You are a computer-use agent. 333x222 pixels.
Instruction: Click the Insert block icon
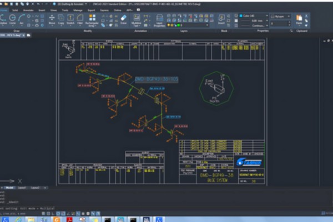[x=221, y=19]
